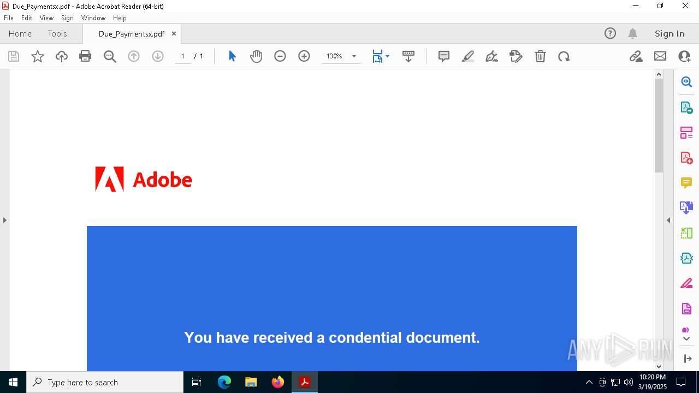The height and width of the screenshot is (393, 699).
Task: Open search tools magnifier in sidebar
Action: (686, 82)
